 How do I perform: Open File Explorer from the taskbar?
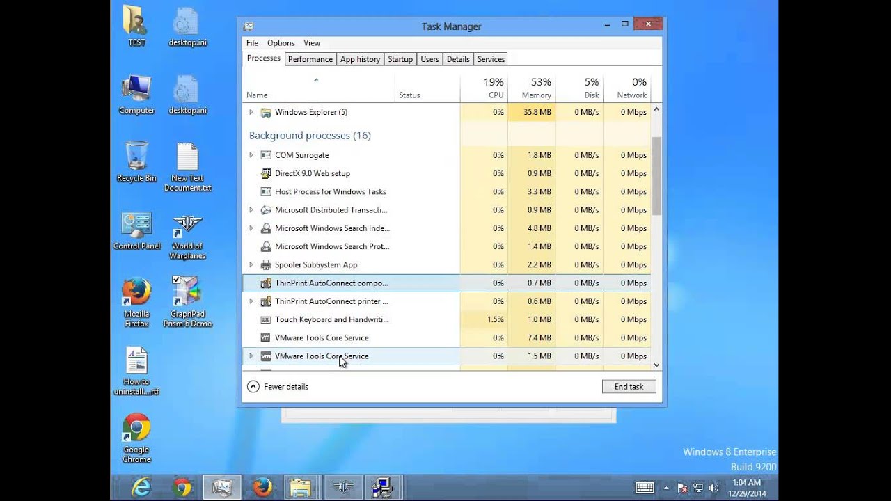(x=302, y=487)
